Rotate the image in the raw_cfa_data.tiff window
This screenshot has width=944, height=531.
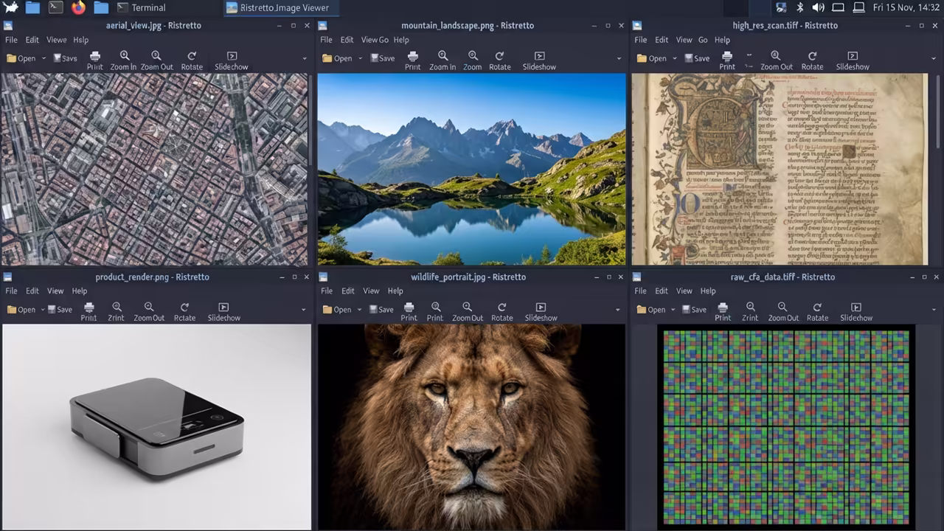817,312
